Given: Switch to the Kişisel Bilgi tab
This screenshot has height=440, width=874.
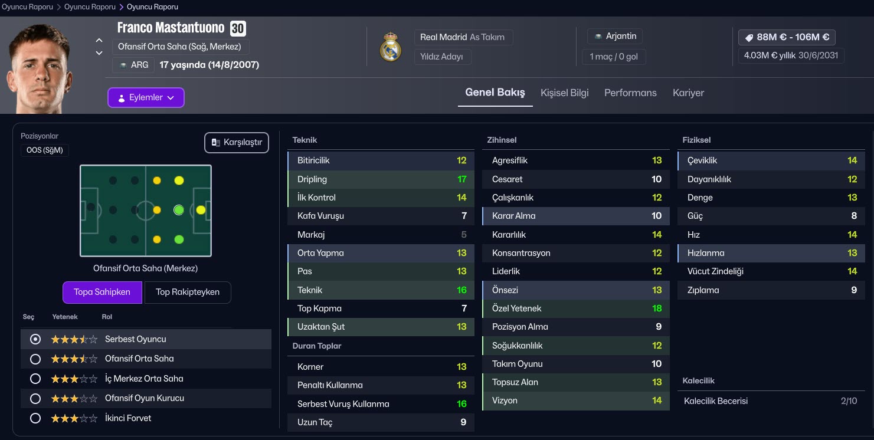Looking at the screenshot, I should click(x=564, y=93).
